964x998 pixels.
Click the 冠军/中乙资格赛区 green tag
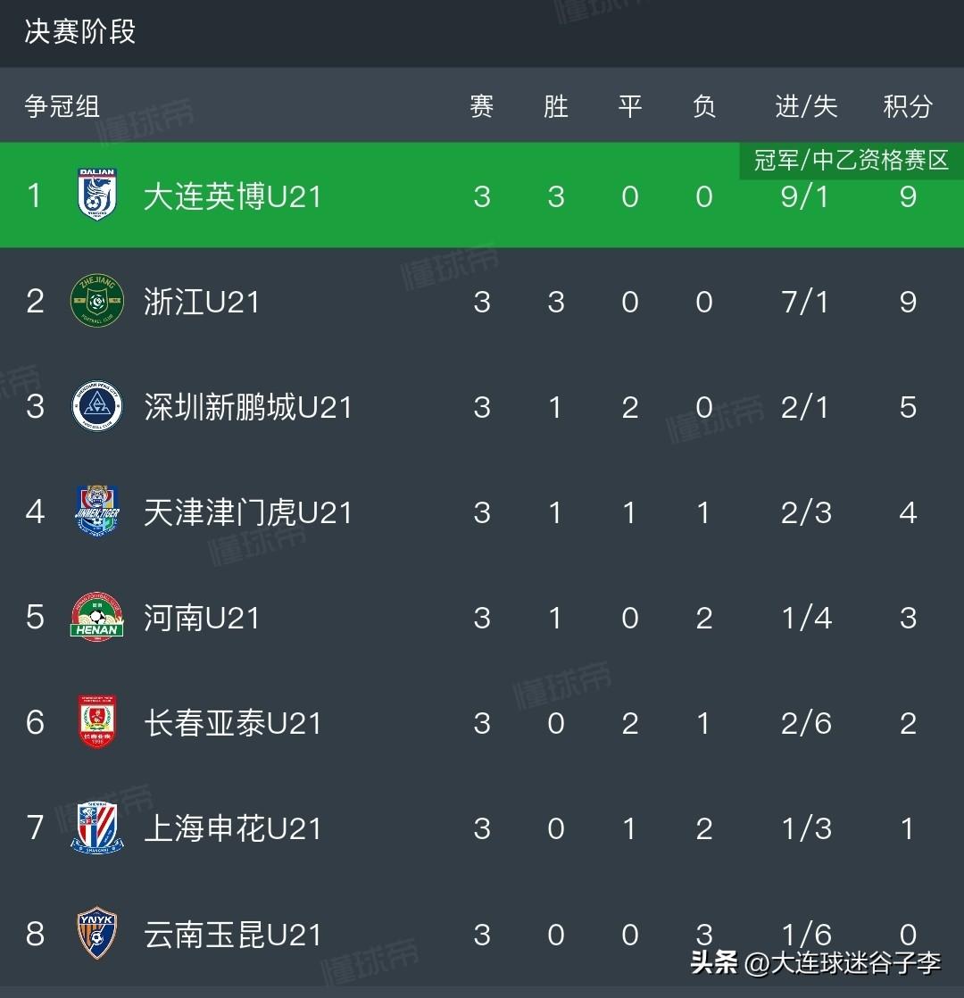(852, 160)
